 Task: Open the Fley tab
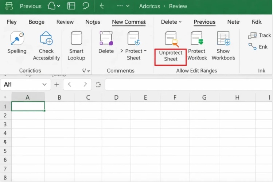(x=12, y=22)
